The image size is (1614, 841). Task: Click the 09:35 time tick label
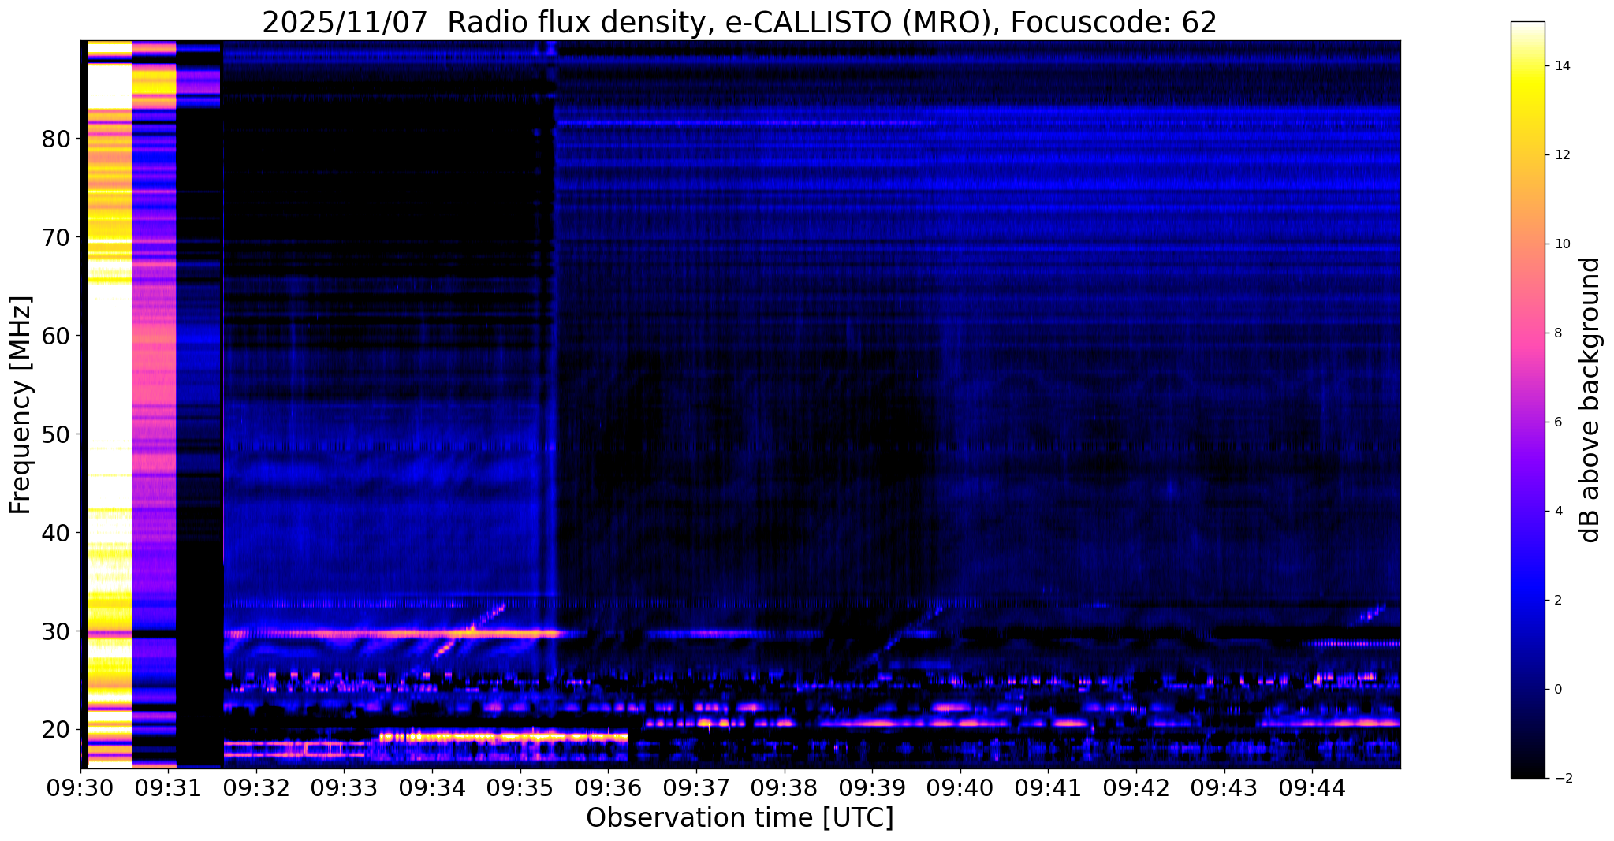(520, 787)
